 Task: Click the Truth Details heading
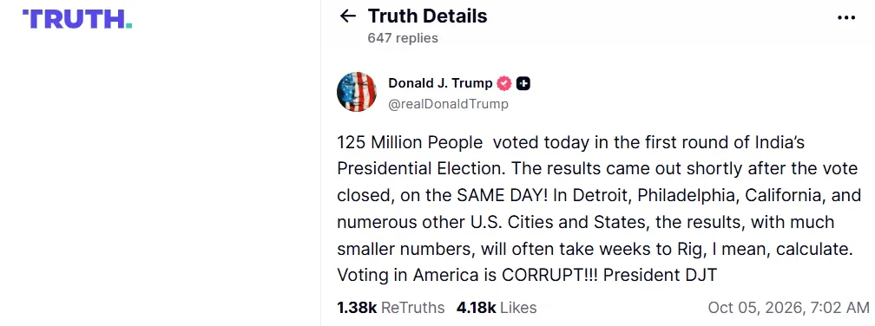[427, 16]
